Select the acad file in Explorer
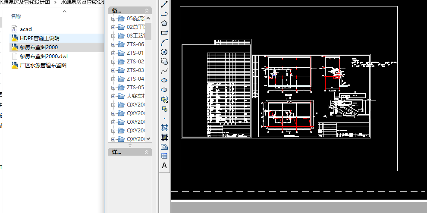 coord(25,29)
